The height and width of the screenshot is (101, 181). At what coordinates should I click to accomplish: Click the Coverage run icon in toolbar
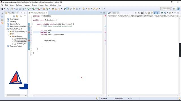[33, 9]
